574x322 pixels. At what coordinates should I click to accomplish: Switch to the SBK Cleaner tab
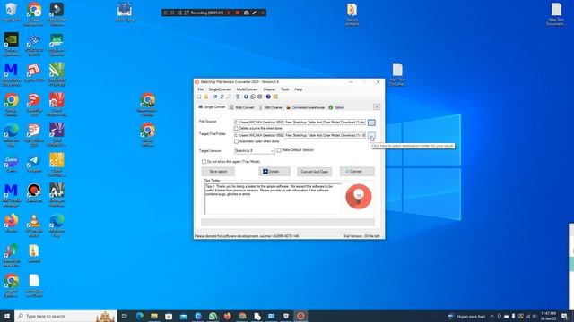(x=271, y=107)
